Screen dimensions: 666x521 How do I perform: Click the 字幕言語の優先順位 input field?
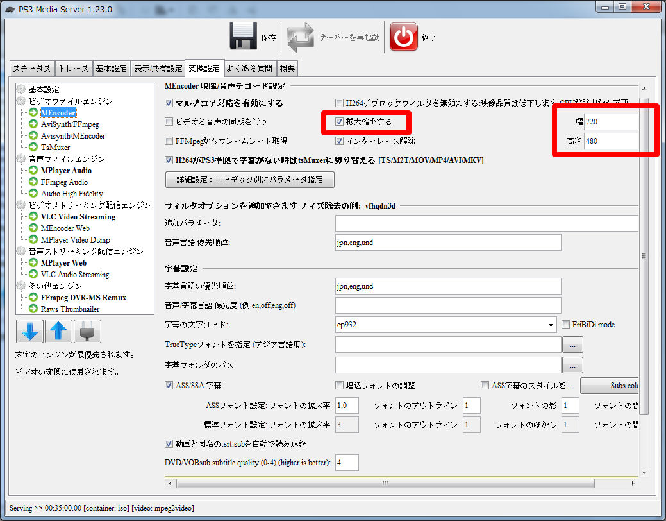(x=448, y=286)
